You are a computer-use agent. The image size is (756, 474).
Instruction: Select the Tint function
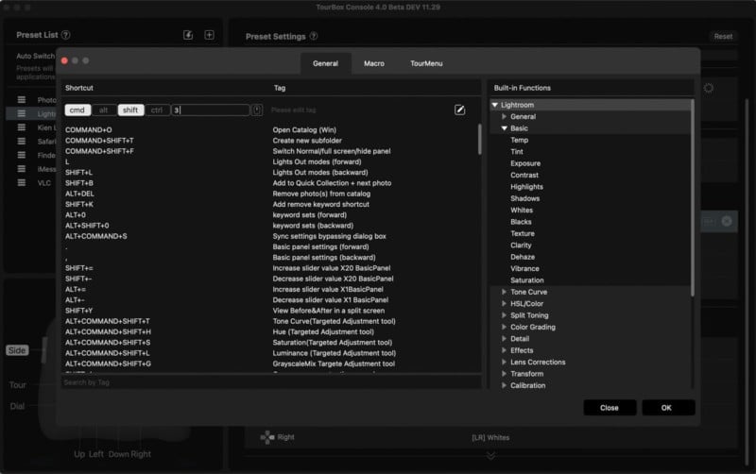point(516,152)
